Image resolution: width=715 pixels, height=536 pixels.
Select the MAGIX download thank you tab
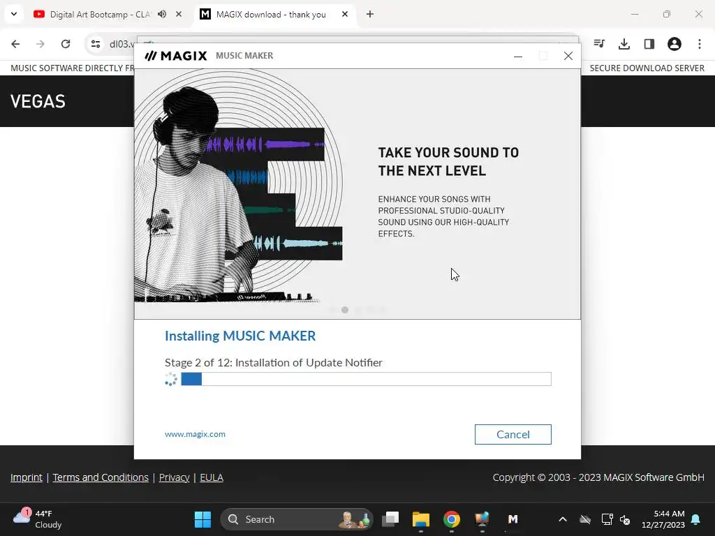click(x=271, y=15)
